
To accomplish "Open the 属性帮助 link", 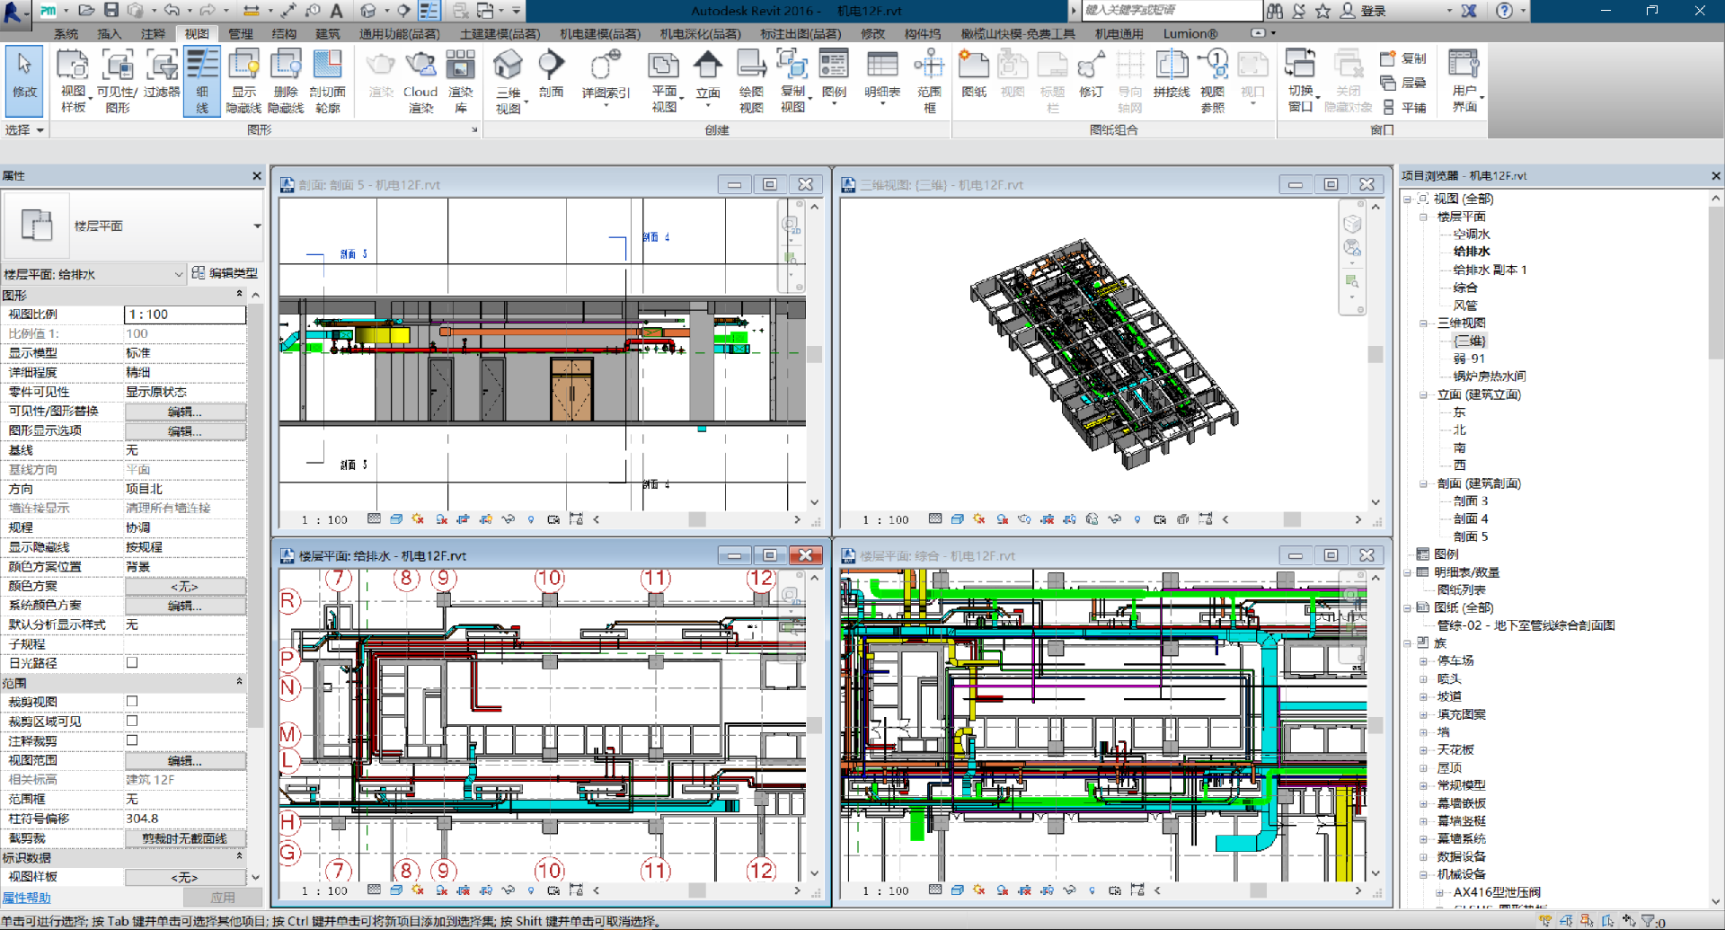I will (x=27, y=898).
